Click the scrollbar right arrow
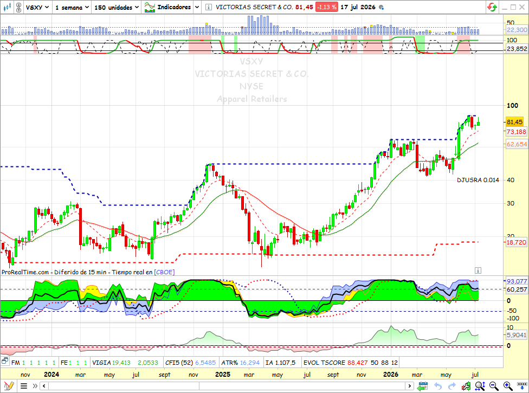 (410, 386)
